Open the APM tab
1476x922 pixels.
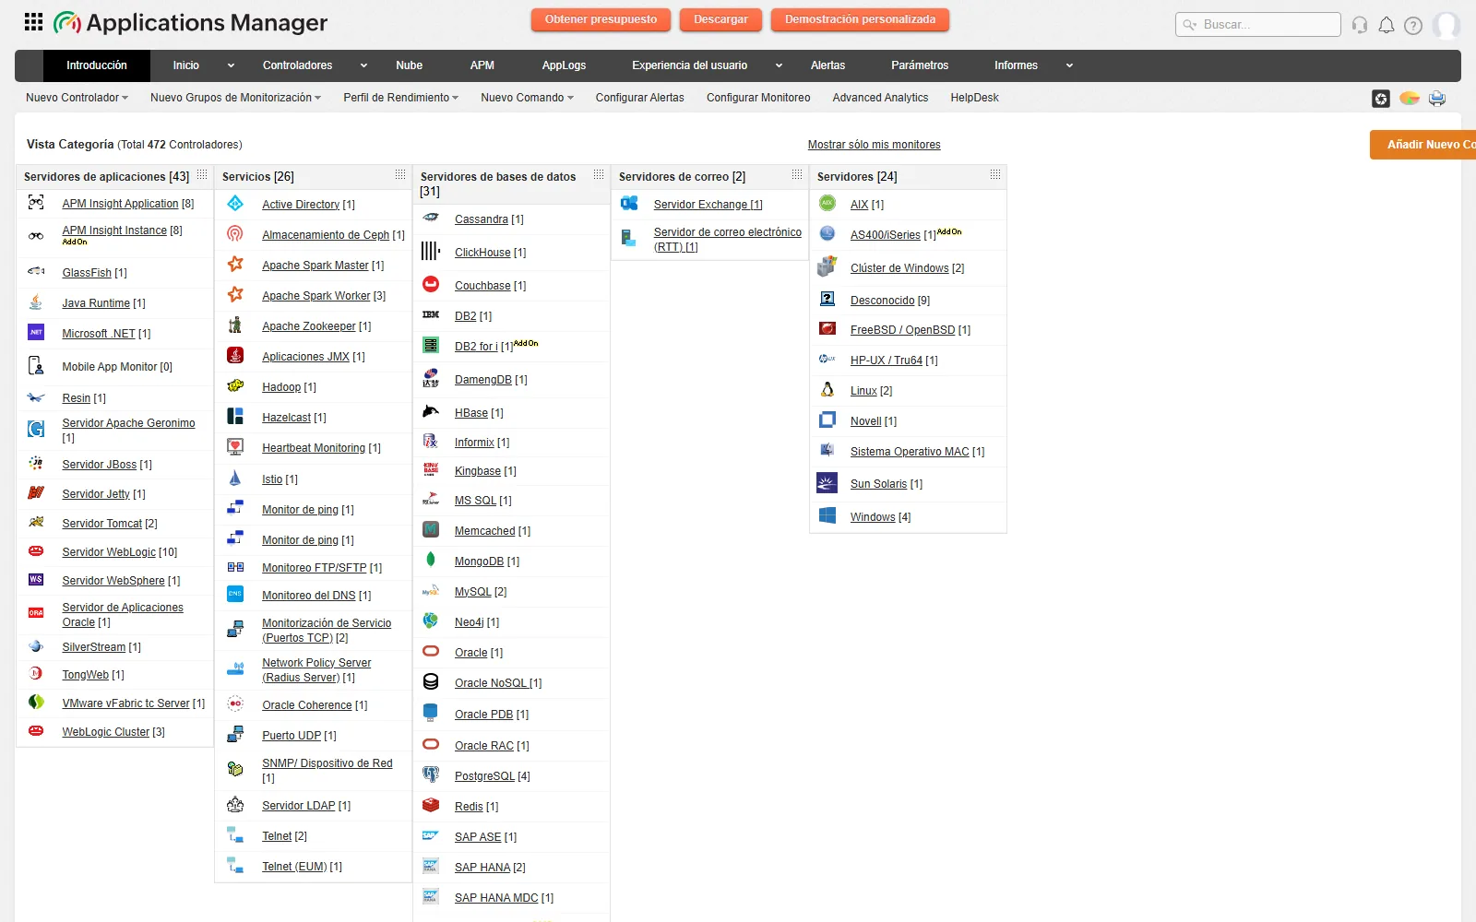(x=482, y=65)
